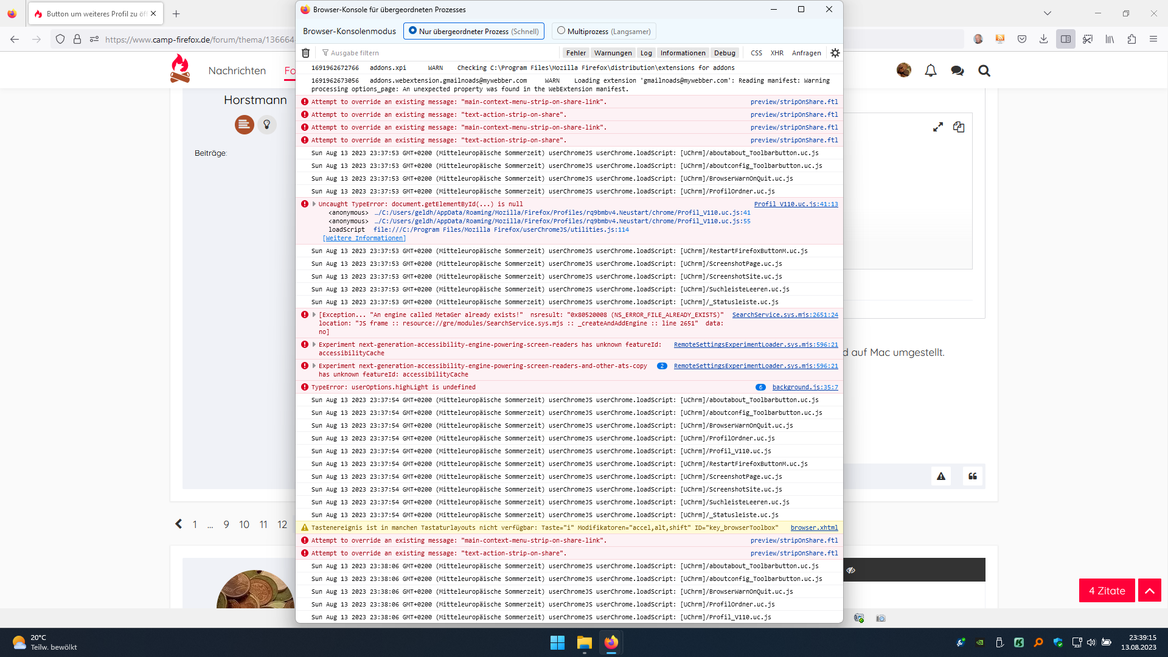
Task: Open console settings gear menu
Action: [835, 53]
